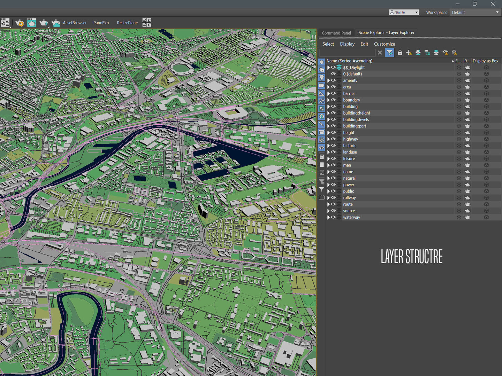Toggle the display bones filter icon
The image size is (502, 376).
(x=322, y=124)
